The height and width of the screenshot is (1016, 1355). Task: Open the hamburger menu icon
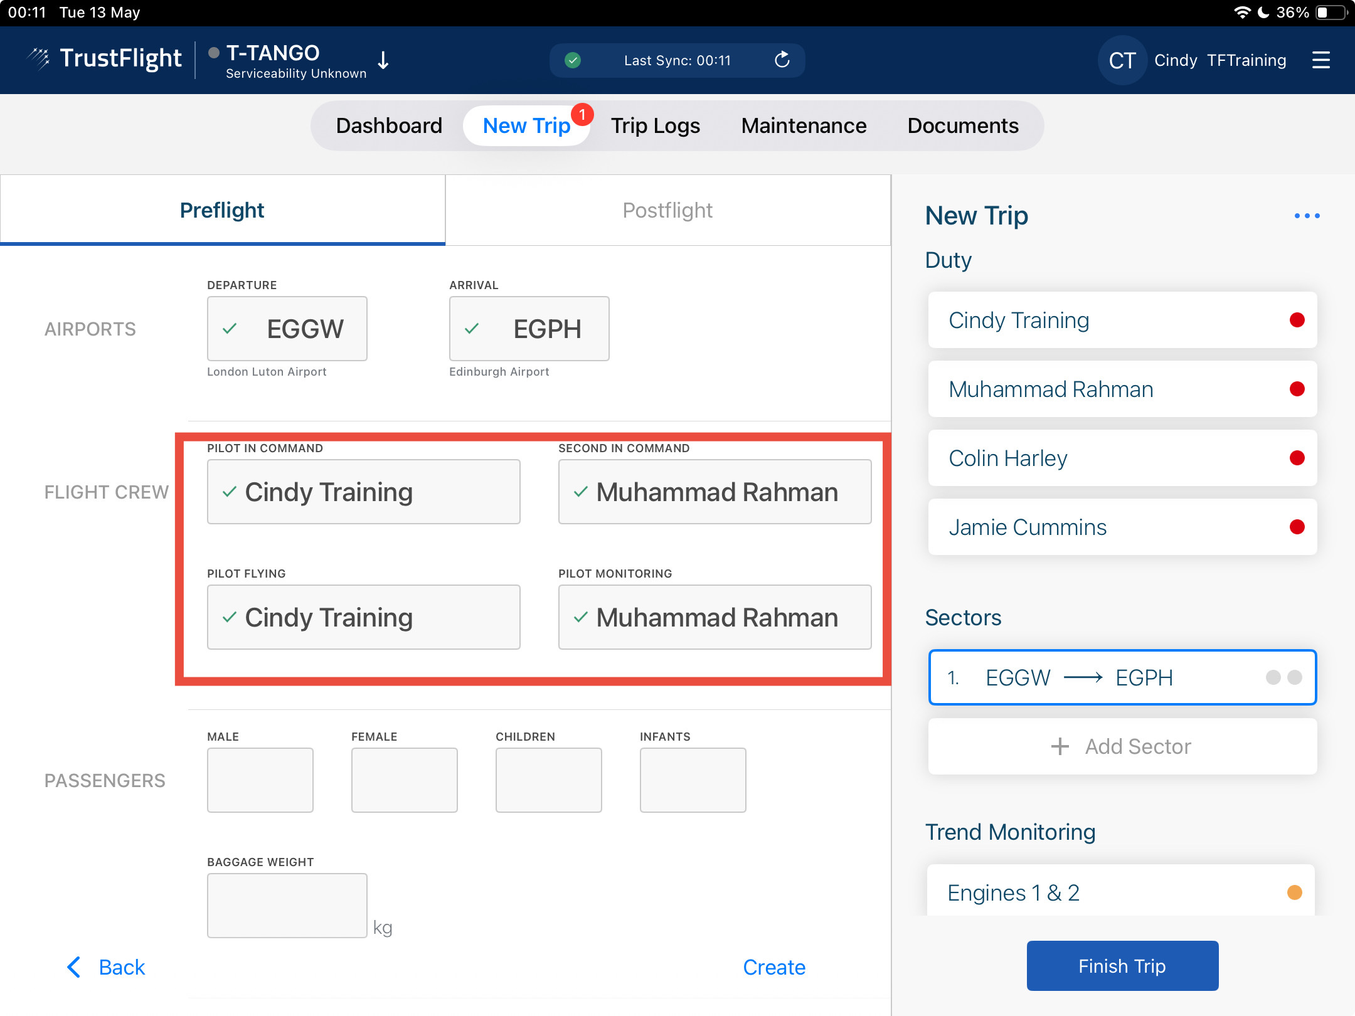[x=1320, y=60]
